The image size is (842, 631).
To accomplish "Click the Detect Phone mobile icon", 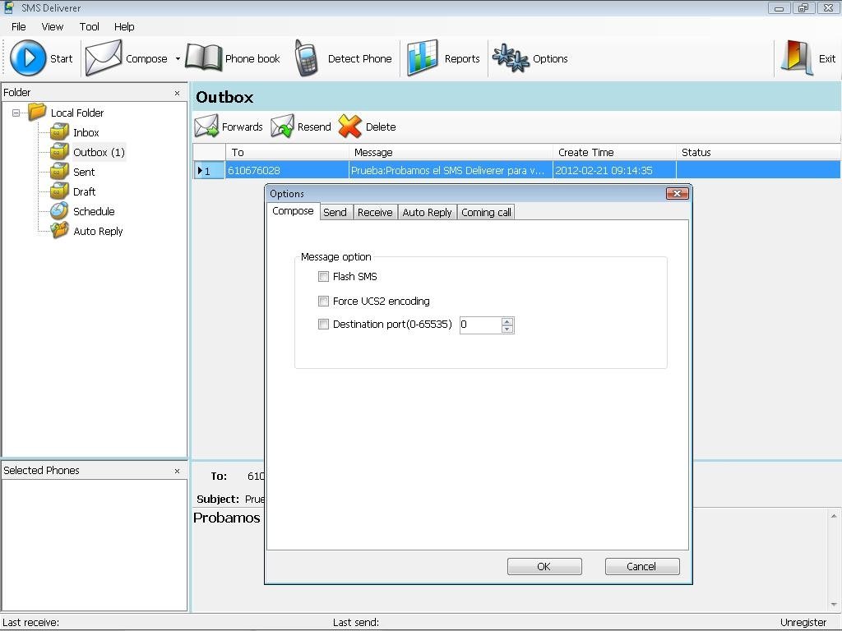I will (x=307, y=58).
